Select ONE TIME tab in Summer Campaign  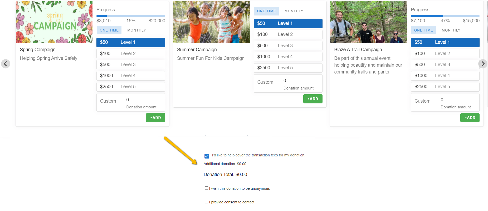(x=266, y=11)
